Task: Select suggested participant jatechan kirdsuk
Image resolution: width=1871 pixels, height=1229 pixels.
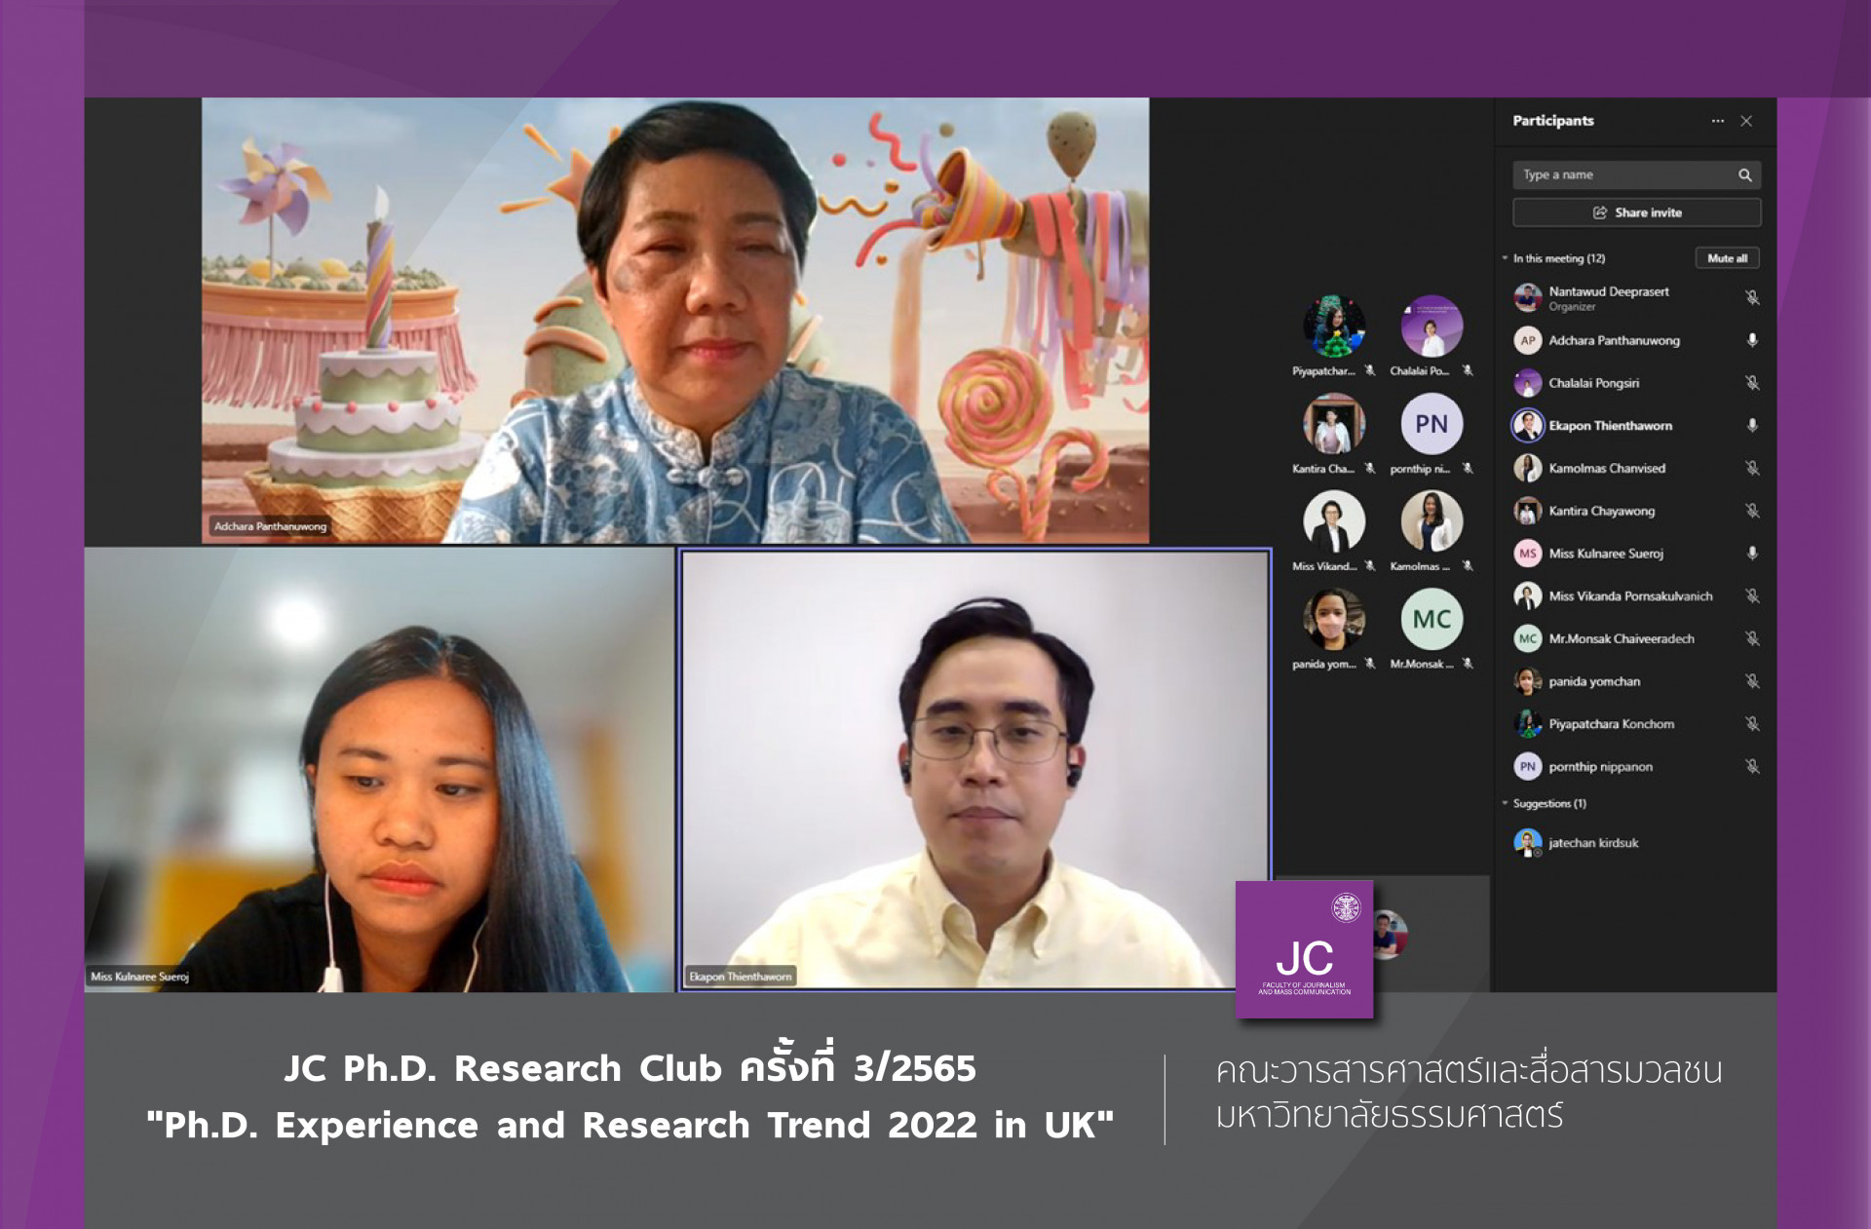Action: pos(1592,843)
